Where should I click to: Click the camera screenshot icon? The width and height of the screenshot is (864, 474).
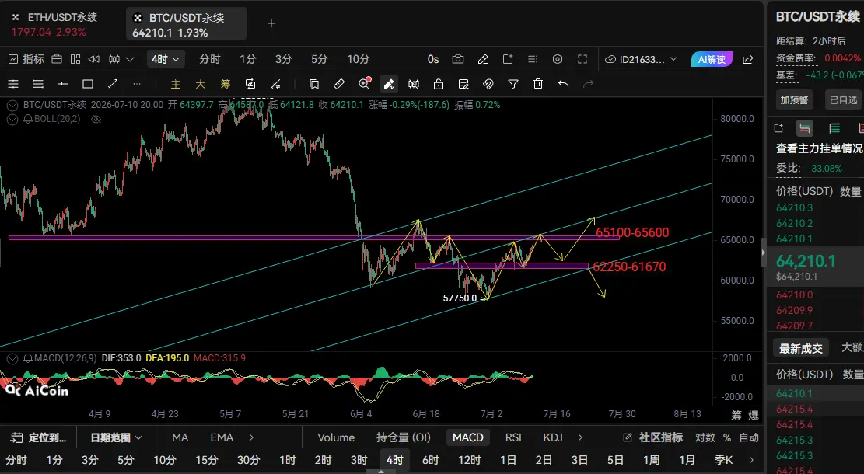pyautogui.click(x=458, y=59)
